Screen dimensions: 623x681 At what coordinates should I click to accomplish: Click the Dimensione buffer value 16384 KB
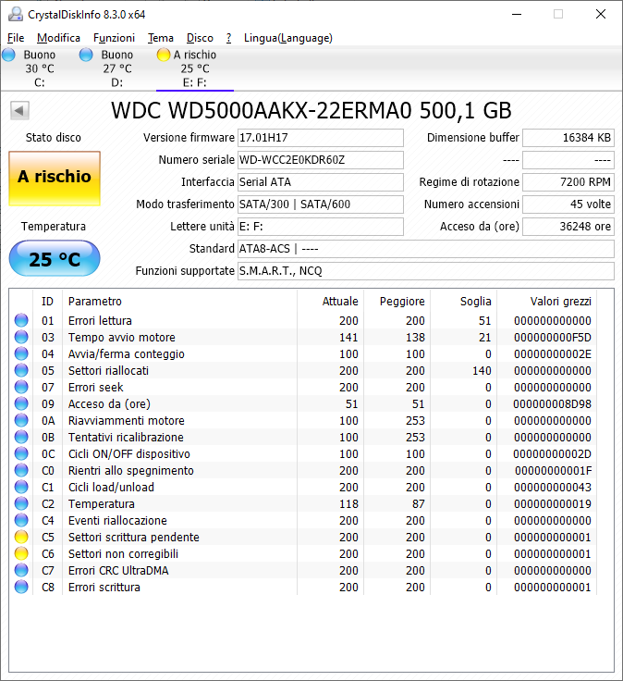[568, 138]
